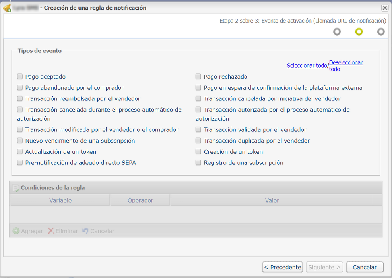Click the first step indicator circle
Viewport: 392px width, 278px height.
337,32
